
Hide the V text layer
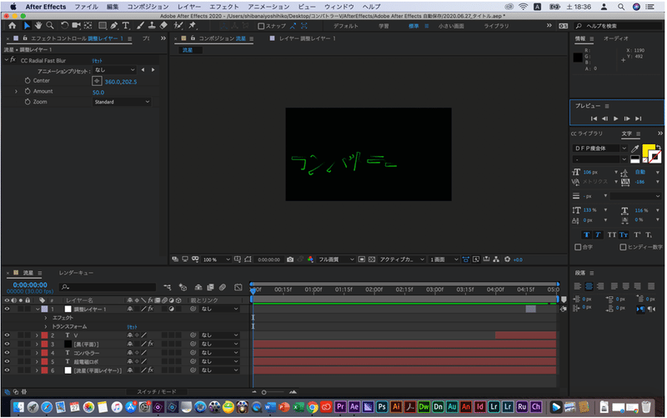pyautogui.click(x=7, y=335)
